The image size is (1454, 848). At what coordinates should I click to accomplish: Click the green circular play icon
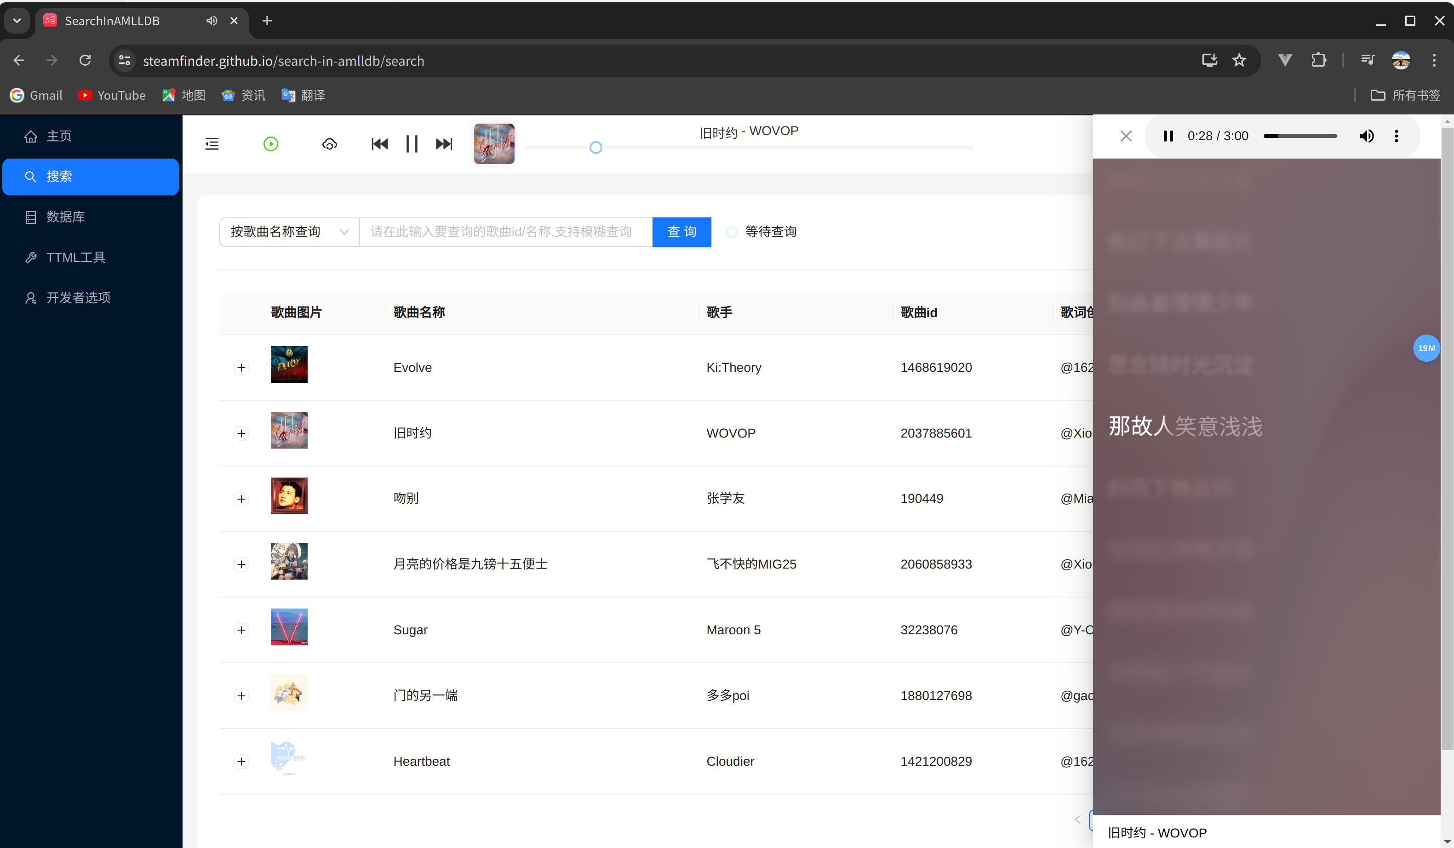270,144
